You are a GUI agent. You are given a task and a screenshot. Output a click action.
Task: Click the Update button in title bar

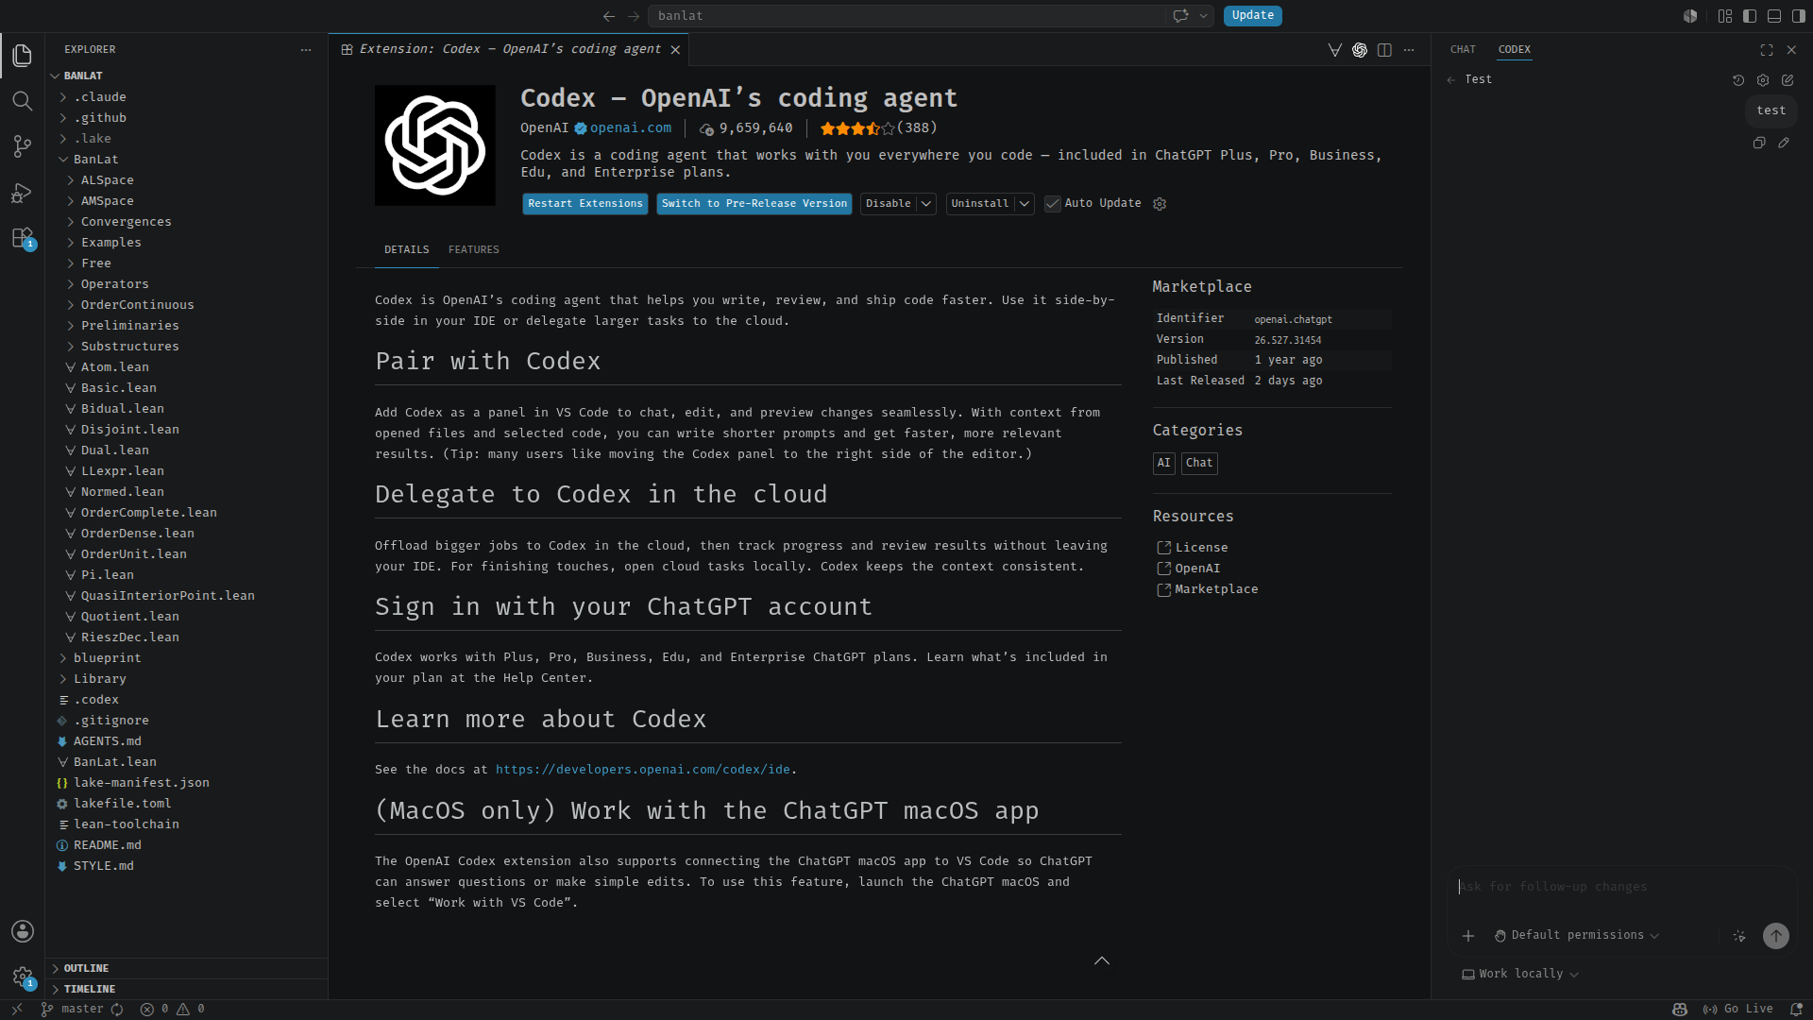pyautogui.click(x=1253, y=16)
